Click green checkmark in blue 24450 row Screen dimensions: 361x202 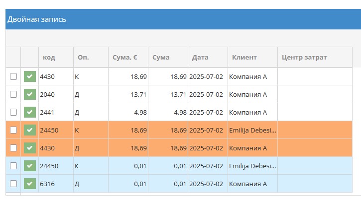pyautogui.click(x=30, y=166)
